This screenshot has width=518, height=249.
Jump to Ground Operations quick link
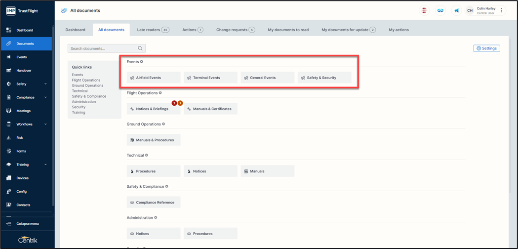[87, 85]
